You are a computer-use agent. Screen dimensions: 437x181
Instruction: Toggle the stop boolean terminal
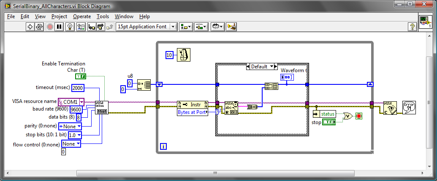tap(329, 122)
